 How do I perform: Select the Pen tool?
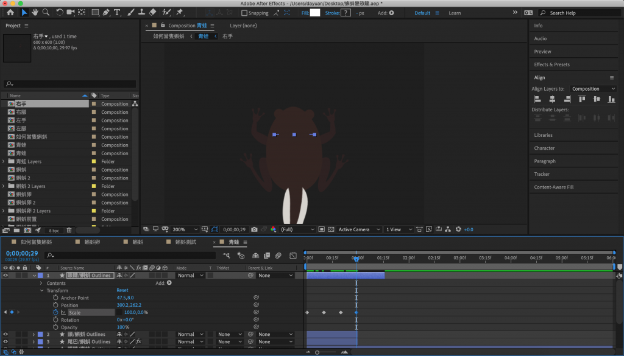tap(106, 13)
